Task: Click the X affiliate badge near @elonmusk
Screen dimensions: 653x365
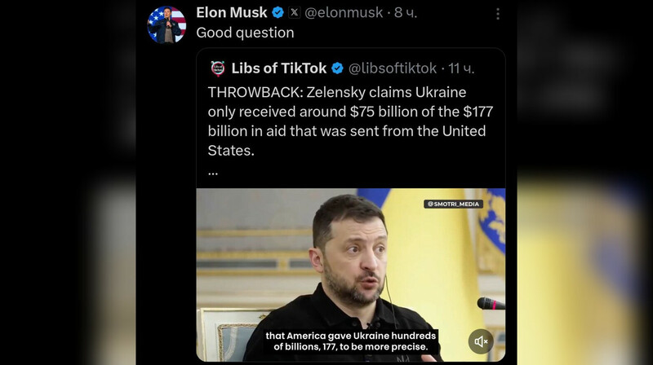Action: (295, 13)
